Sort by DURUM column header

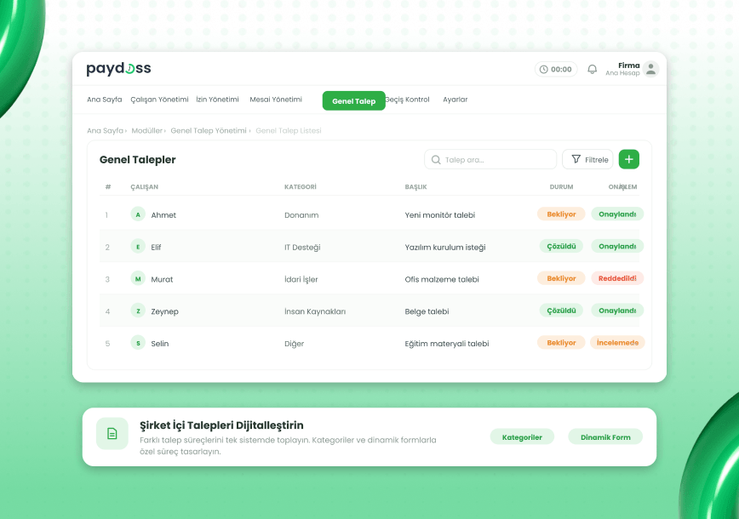pyautogui.click(x=561, y=187)
